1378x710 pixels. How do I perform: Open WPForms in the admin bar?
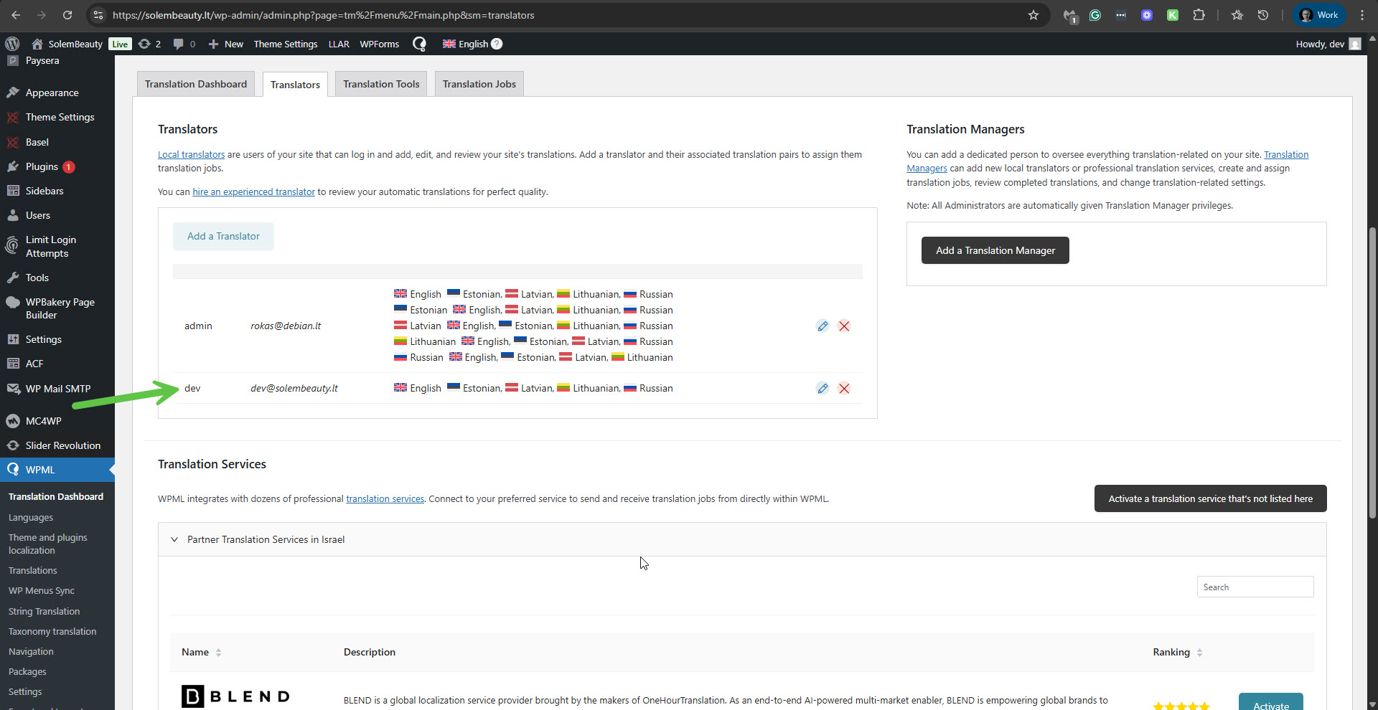[x=380, y=44]
